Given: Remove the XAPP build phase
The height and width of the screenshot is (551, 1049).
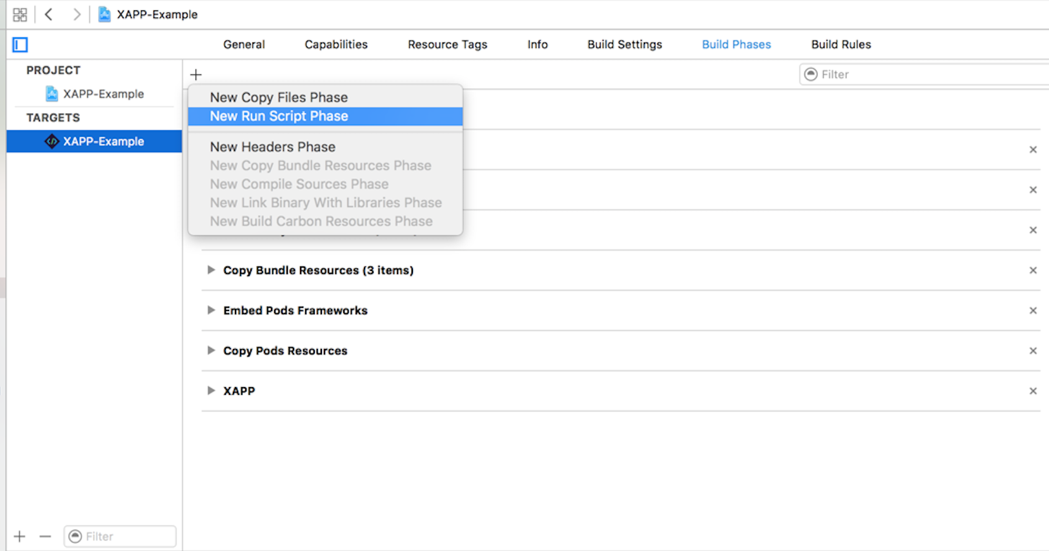Looking at the screenshot, I should [x=1033, y=391].
